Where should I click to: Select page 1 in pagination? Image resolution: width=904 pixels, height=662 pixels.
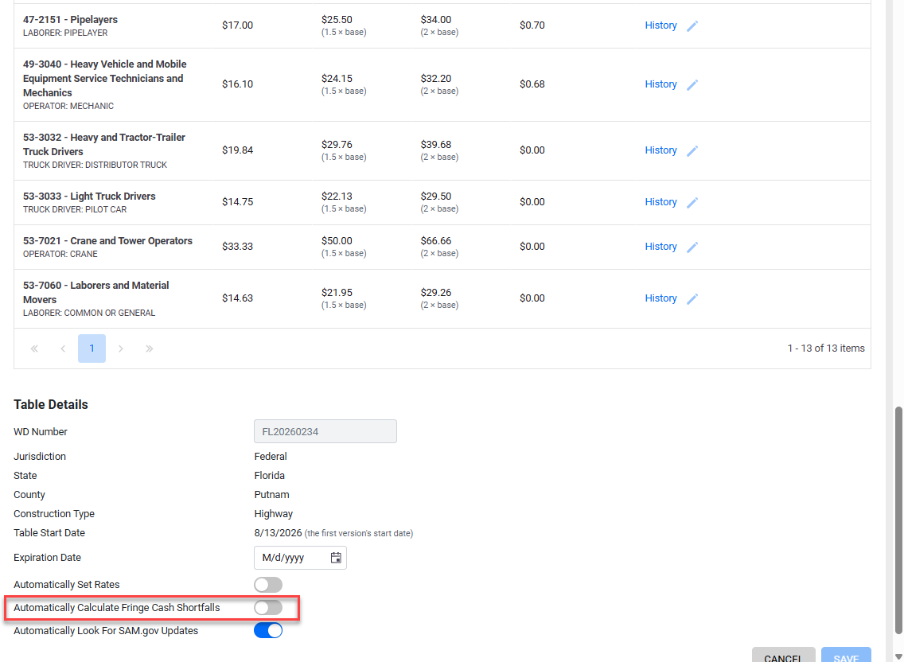point(92,349)
